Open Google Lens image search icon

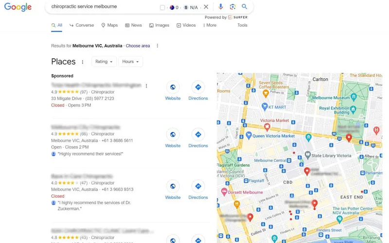coord(232,7)
